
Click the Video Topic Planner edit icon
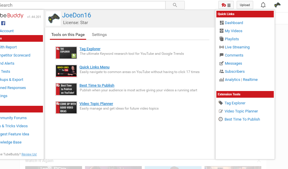click(221, 111)
